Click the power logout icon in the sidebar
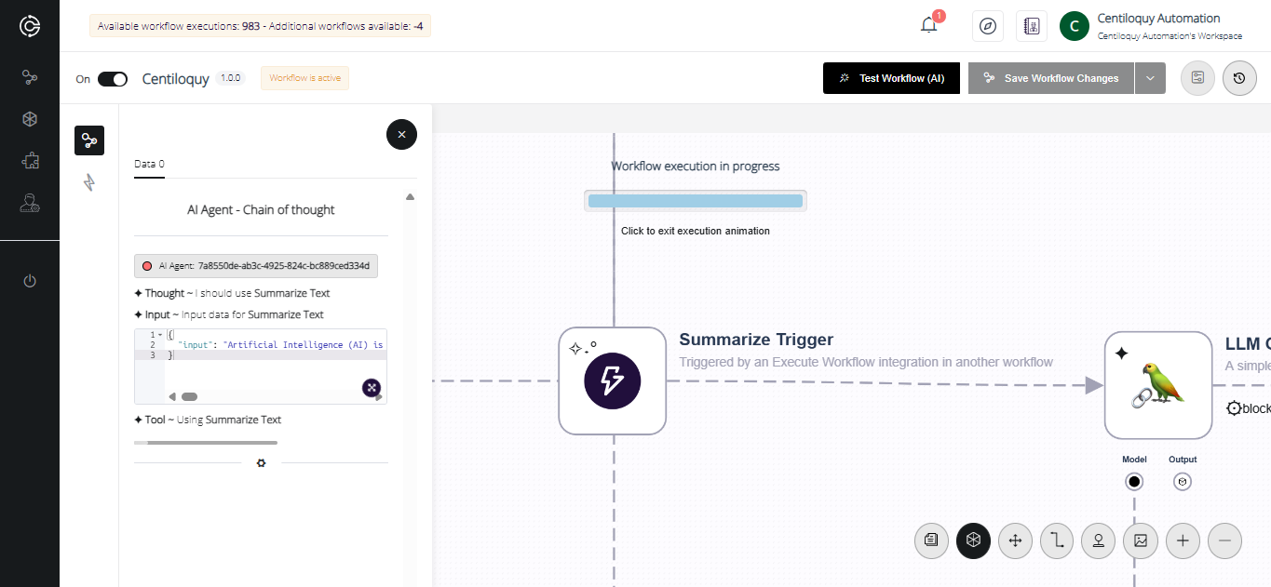 click(30, 280)
